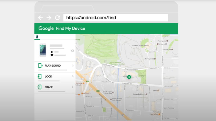
Task: Click the Shoreline Amphitheatre map pin
Action: point(148,45)
